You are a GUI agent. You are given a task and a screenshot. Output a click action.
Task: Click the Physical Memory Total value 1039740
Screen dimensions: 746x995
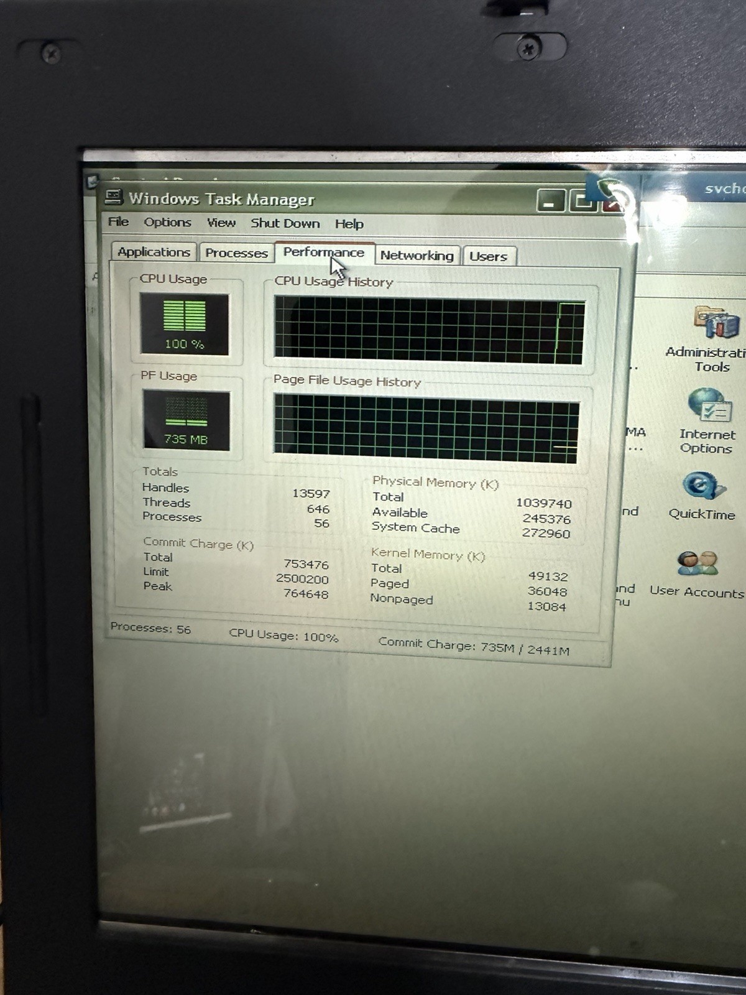[x=544, y=503]
